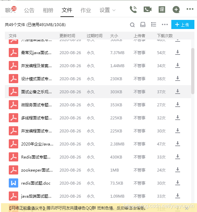Viewport: 197px width, 212px height.
Task: Select file name 2020年企业Java...
Action: 37,144
